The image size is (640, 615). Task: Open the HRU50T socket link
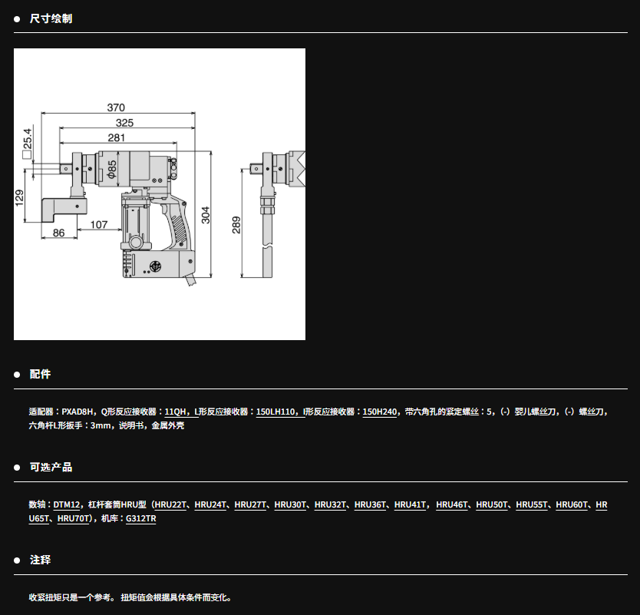492,505
